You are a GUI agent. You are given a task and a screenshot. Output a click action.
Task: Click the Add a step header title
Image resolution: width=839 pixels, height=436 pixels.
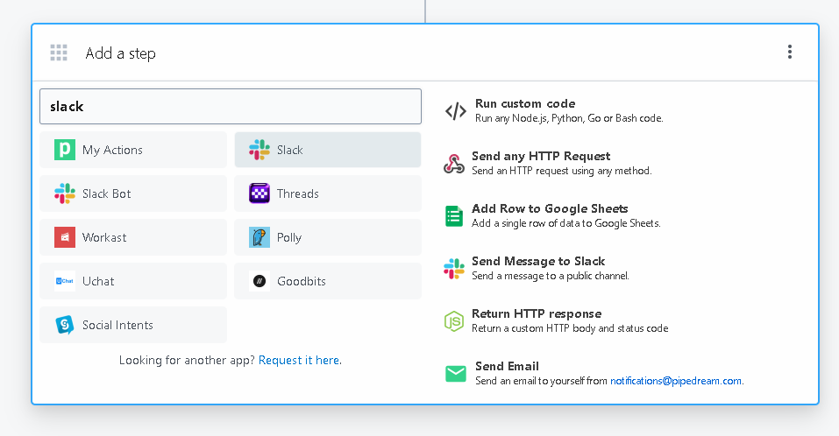(120, 53)
